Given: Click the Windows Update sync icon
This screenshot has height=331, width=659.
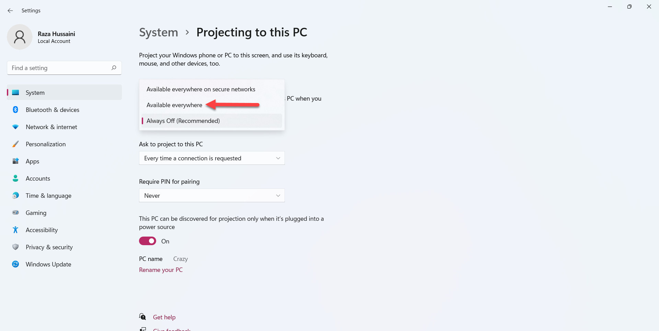Looking at the screenshot, I should click(x=15, y=264).
